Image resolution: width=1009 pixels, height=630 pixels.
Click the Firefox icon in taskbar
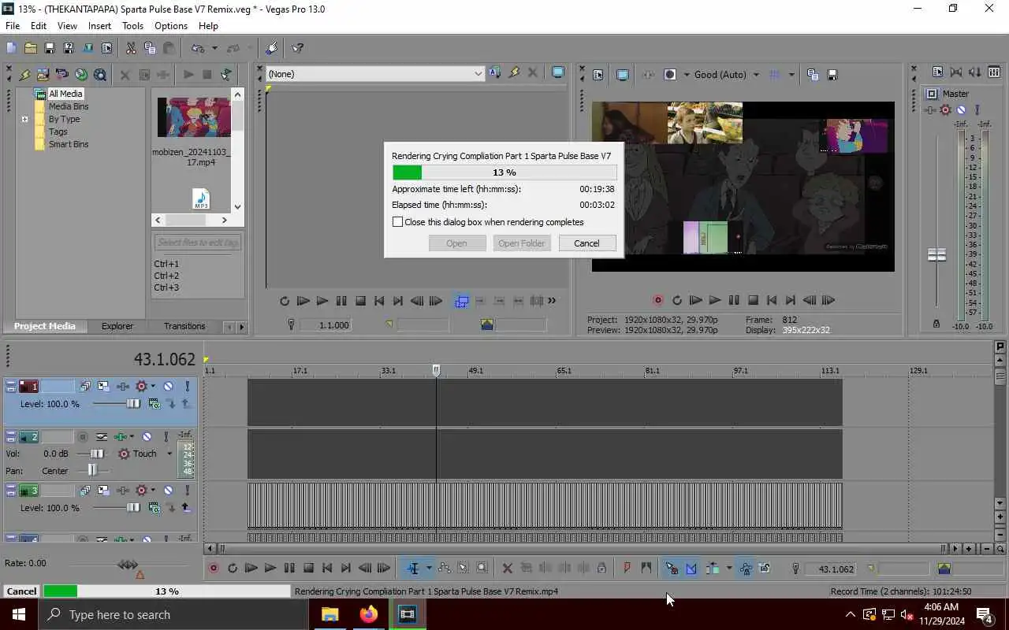369,614
